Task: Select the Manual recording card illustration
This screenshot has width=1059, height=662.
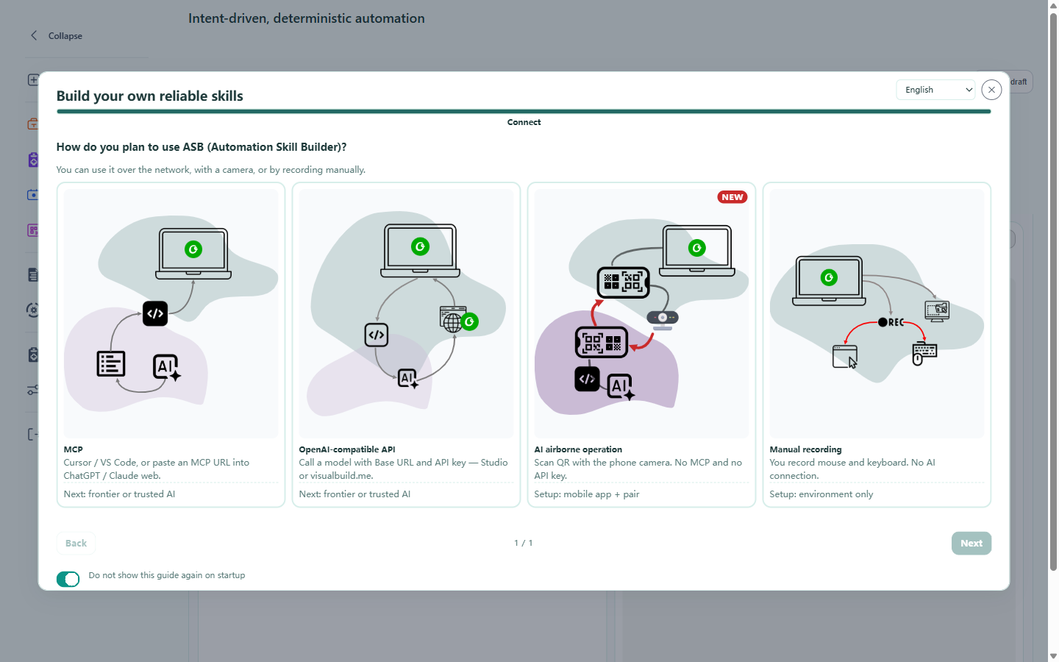Action: [x=877, y=314]
